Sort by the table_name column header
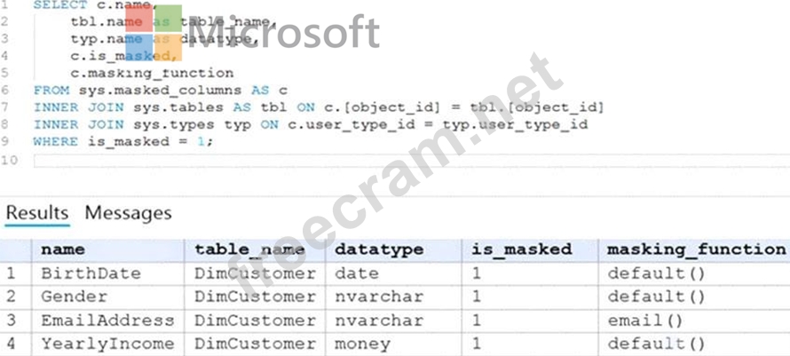790x356 pixels. pyautogui.click(x=249, y=250)
